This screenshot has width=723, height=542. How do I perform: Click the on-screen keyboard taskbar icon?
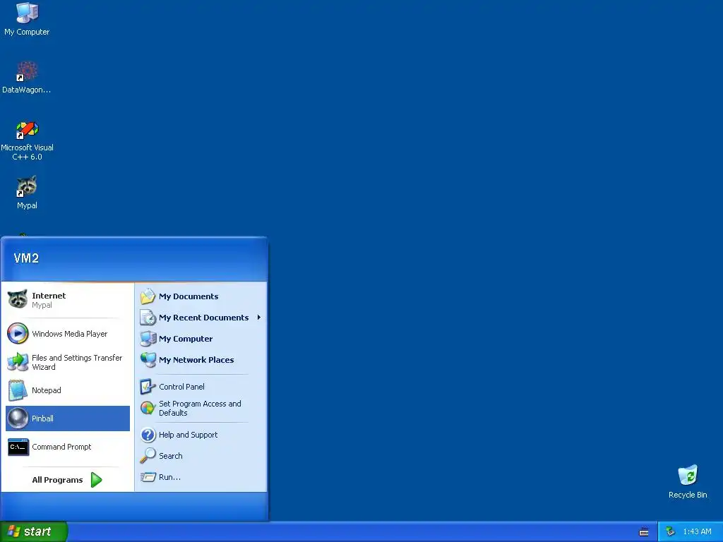point(644,532)
